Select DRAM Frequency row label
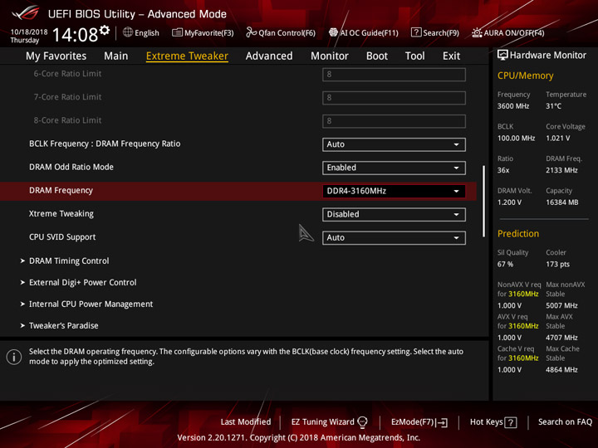598x448 pixels. pyautogui.click(x=61, y=191)
